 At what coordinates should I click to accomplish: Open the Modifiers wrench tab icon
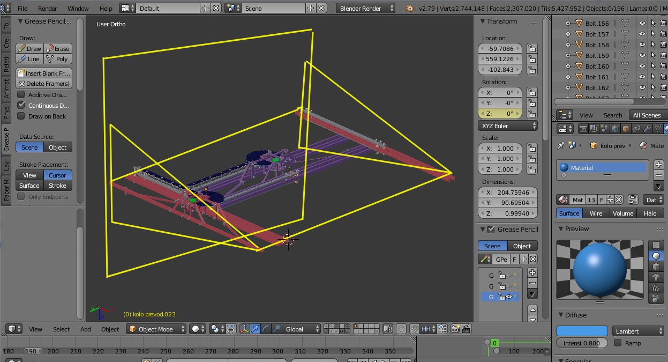(x=647, y=129)
